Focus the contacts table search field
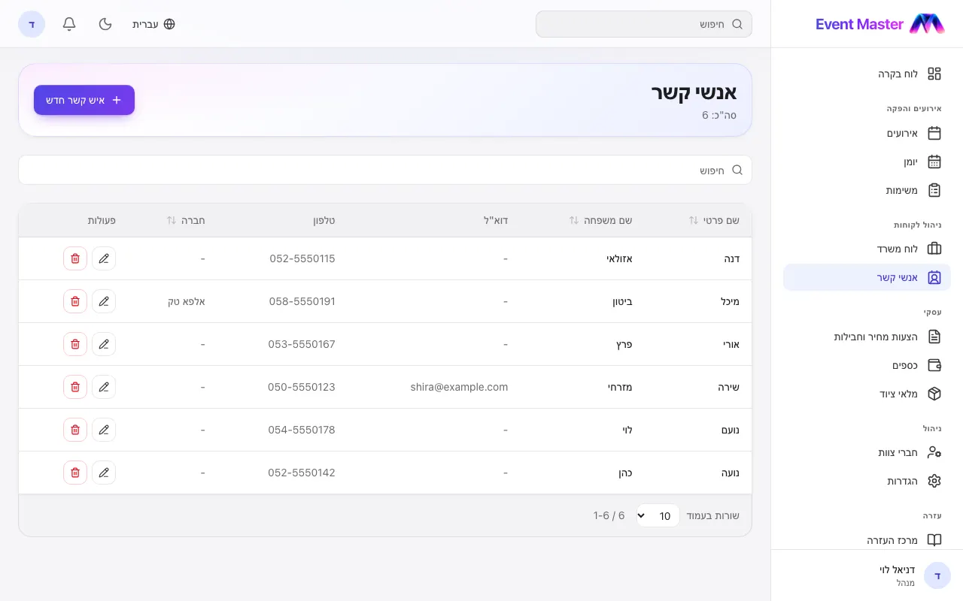Screen dimensions: 963x601 pos(385,170)
